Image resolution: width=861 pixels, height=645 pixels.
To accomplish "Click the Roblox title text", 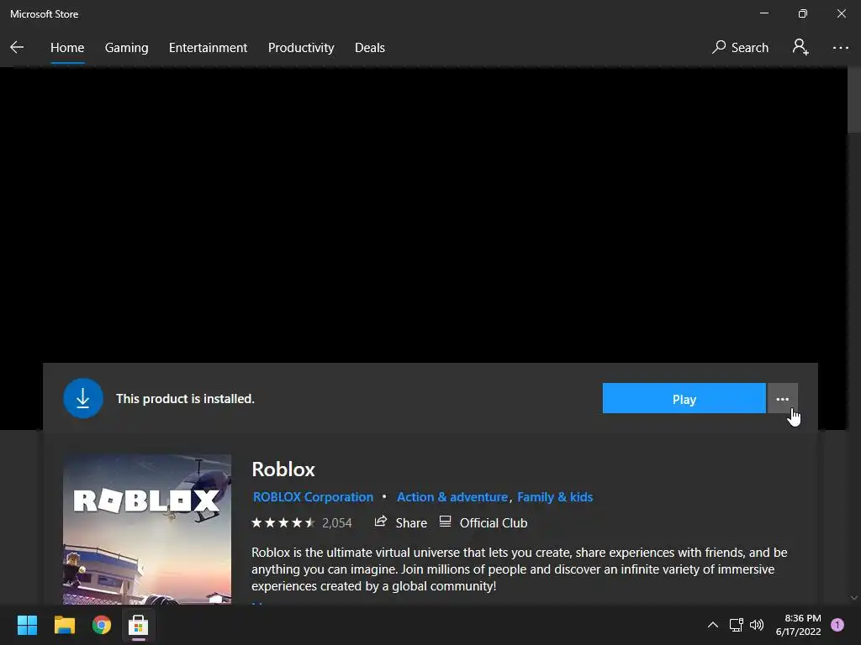I will coord(283,469).
